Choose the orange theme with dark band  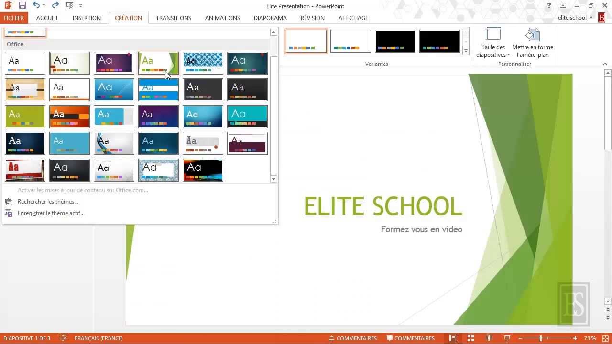(x=69, y=117)
